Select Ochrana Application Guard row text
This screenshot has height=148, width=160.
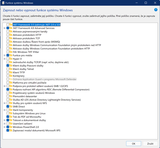tap(45, 79)
